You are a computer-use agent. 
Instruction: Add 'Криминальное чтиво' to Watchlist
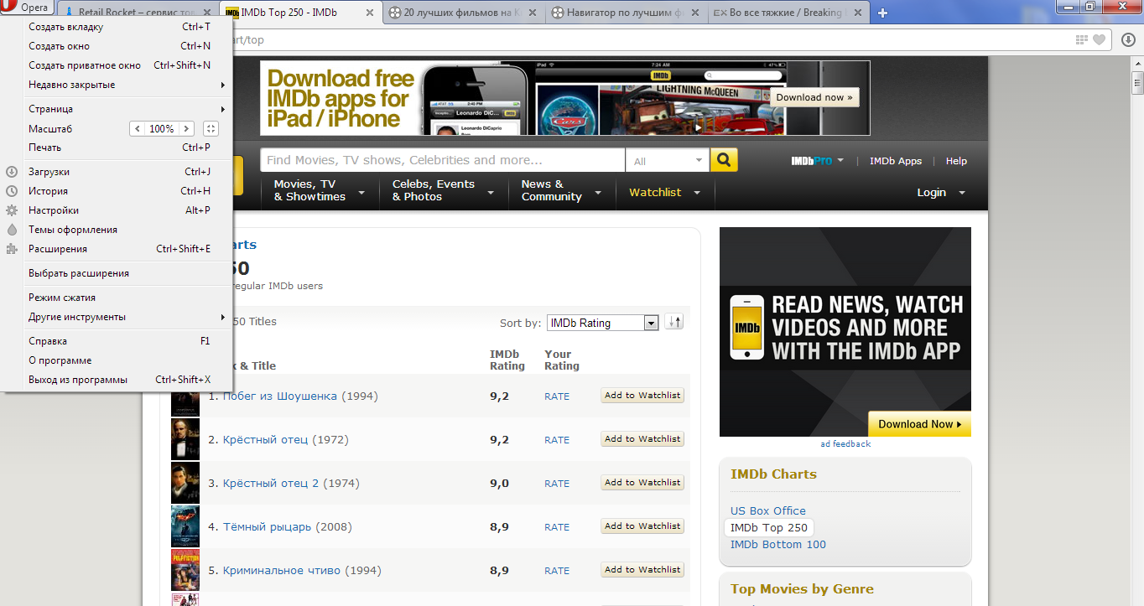[x=642, y=570]
